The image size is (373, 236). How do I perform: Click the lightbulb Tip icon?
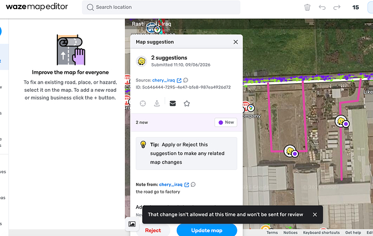click(x=143, y=144)
